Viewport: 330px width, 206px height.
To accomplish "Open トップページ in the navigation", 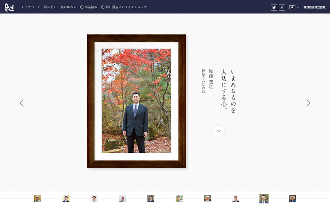I will [31, 7].
